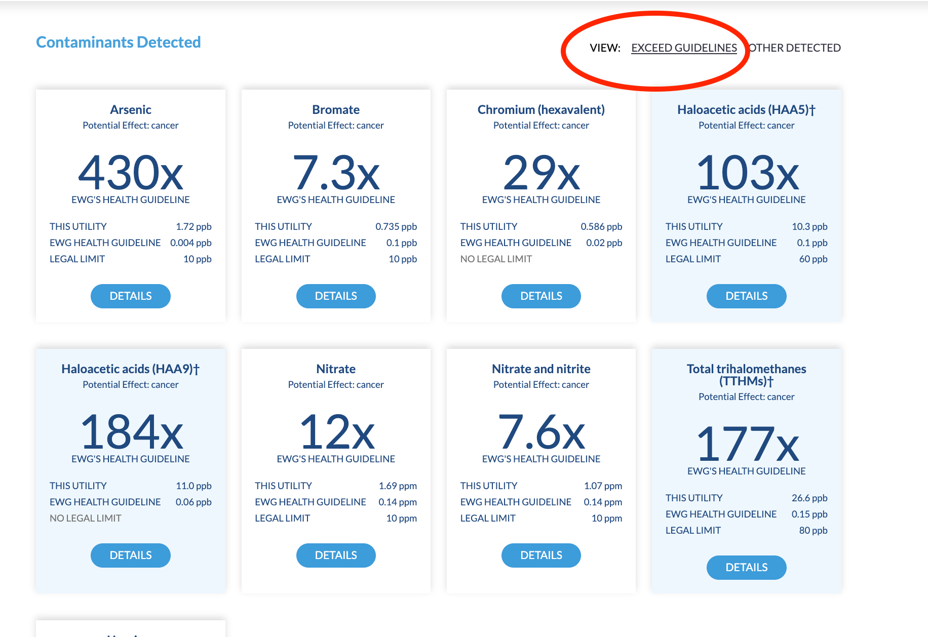
Task: Click the 184x HAA9 guideline figure
Action: point(131,432)
